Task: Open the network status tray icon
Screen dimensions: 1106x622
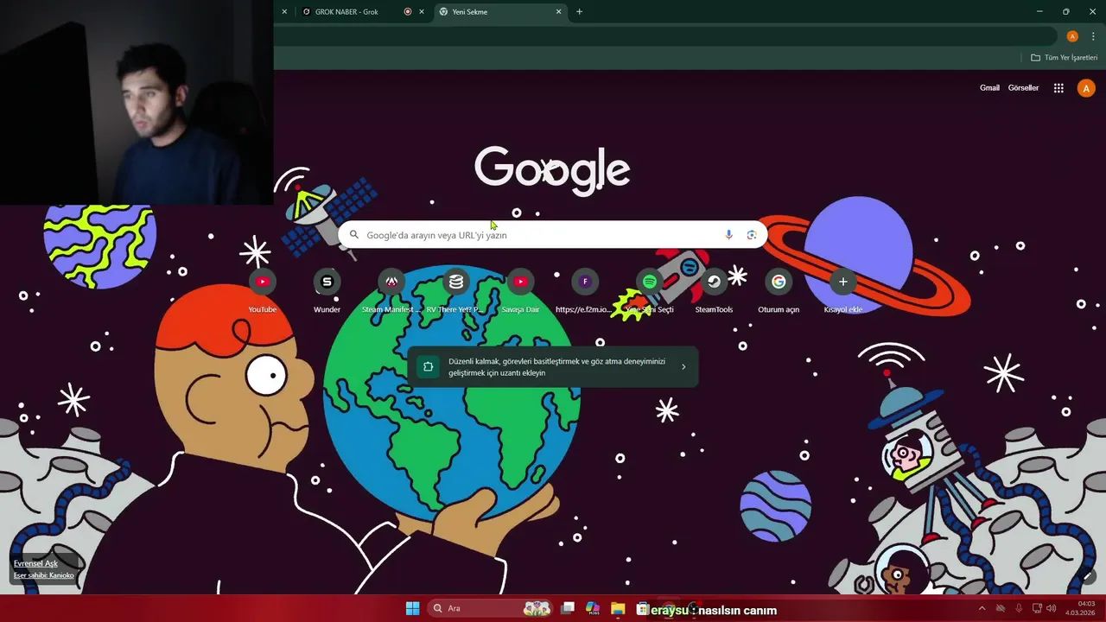Action: click(1038, 608)
